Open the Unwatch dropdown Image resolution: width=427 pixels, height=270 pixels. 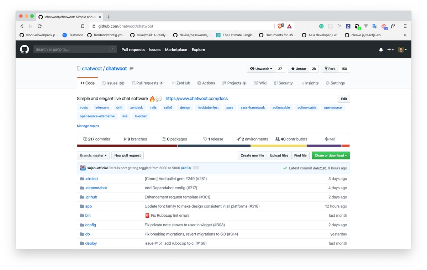(x=261, y=69)
